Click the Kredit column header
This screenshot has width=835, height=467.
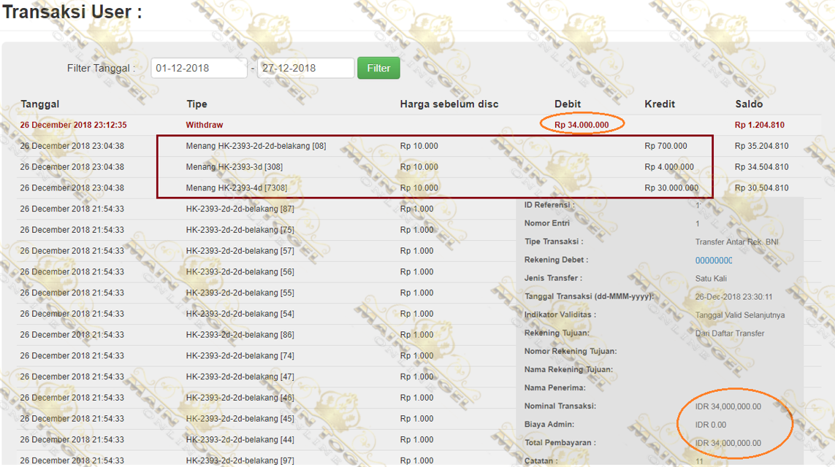click(660, 104)
